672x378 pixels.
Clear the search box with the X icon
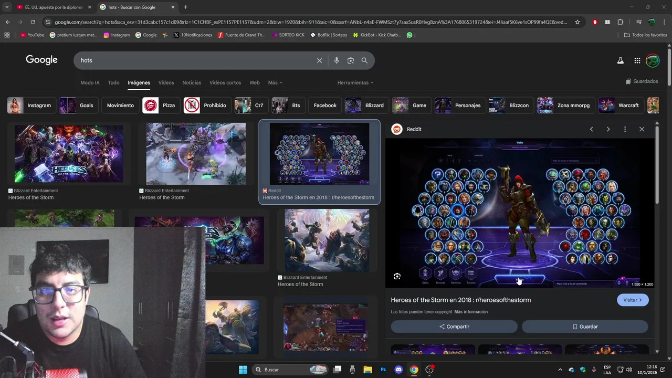tap(319, 60)
